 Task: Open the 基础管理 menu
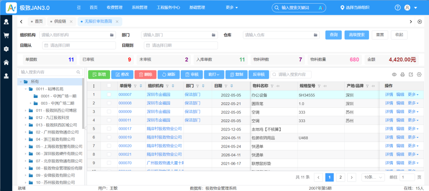coord(197,8)
